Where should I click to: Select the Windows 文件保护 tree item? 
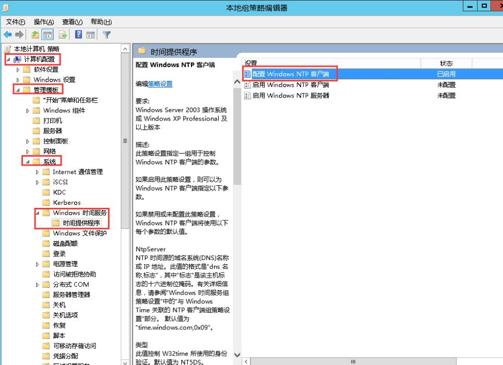[79, 233]
